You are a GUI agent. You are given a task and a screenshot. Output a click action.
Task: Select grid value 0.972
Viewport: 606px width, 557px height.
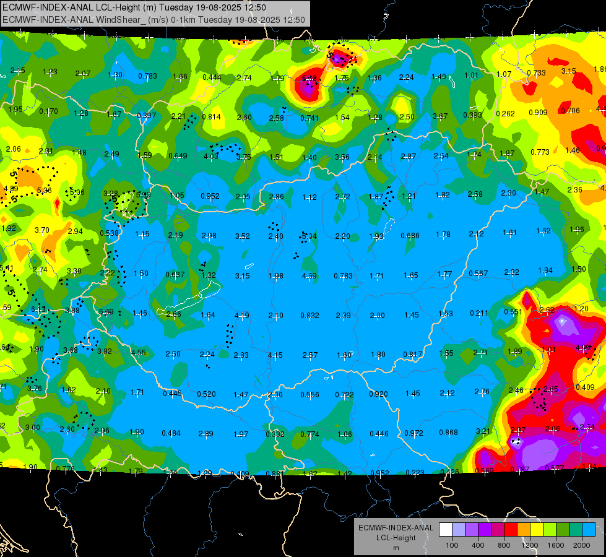413,433
